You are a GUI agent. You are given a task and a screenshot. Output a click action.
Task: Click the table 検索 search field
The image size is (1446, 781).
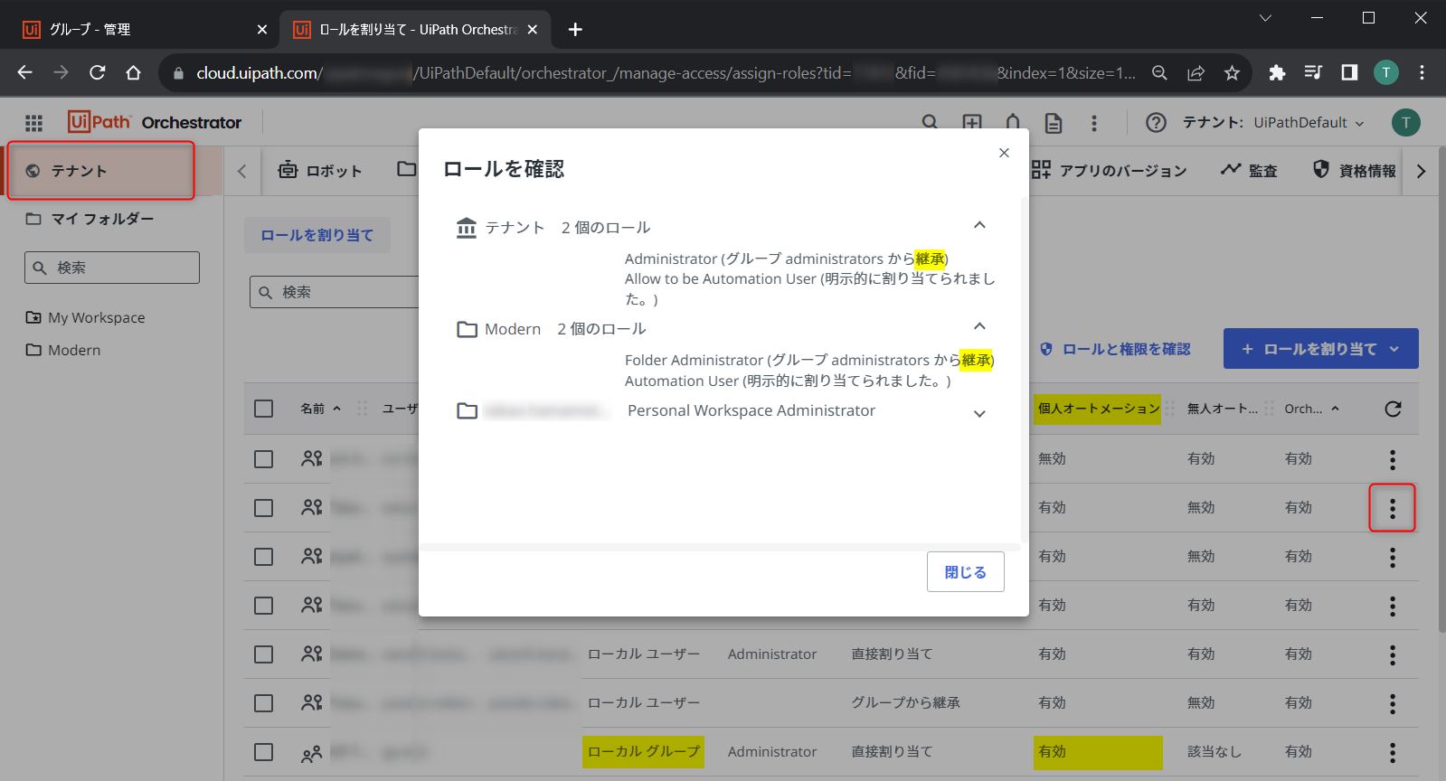(x=335, y=292)
